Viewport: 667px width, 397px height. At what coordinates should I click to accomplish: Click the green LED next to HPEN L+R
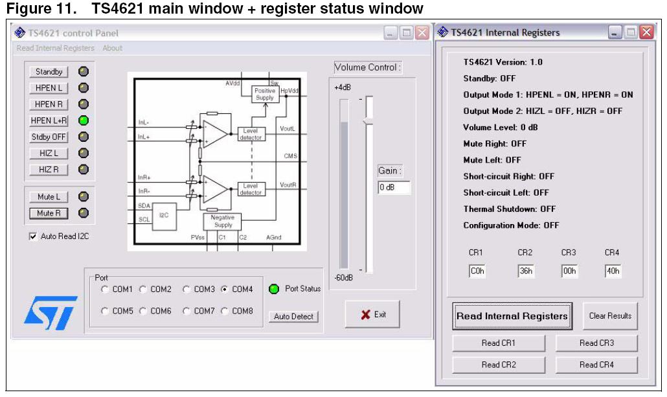tap(84, 120)
